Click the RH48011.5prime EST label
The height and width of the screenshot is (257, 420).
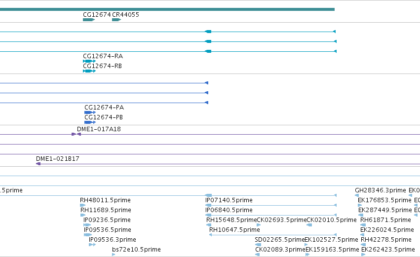click(105, 200)
